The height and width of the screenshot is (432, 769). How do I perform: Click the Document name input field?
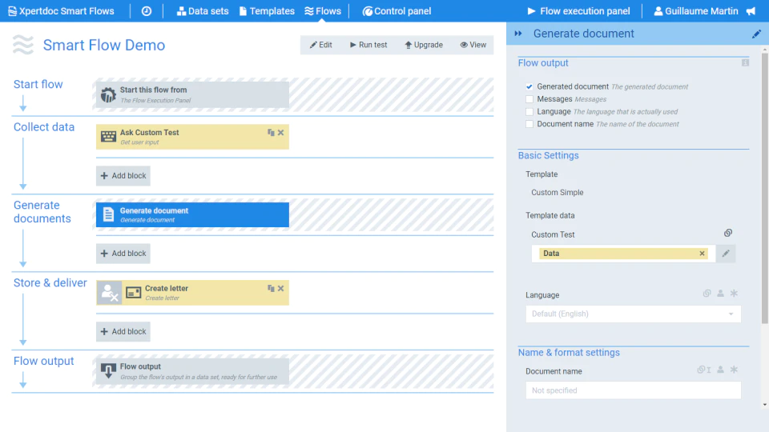click(x=633, y=390)
